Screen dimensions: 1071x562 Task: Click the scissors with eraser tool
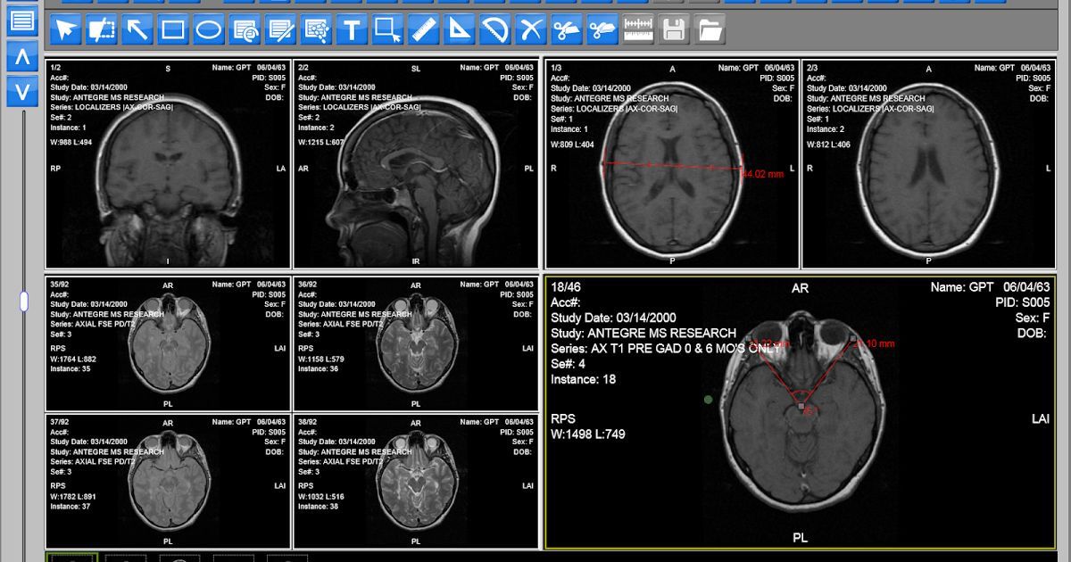point(602,30)
